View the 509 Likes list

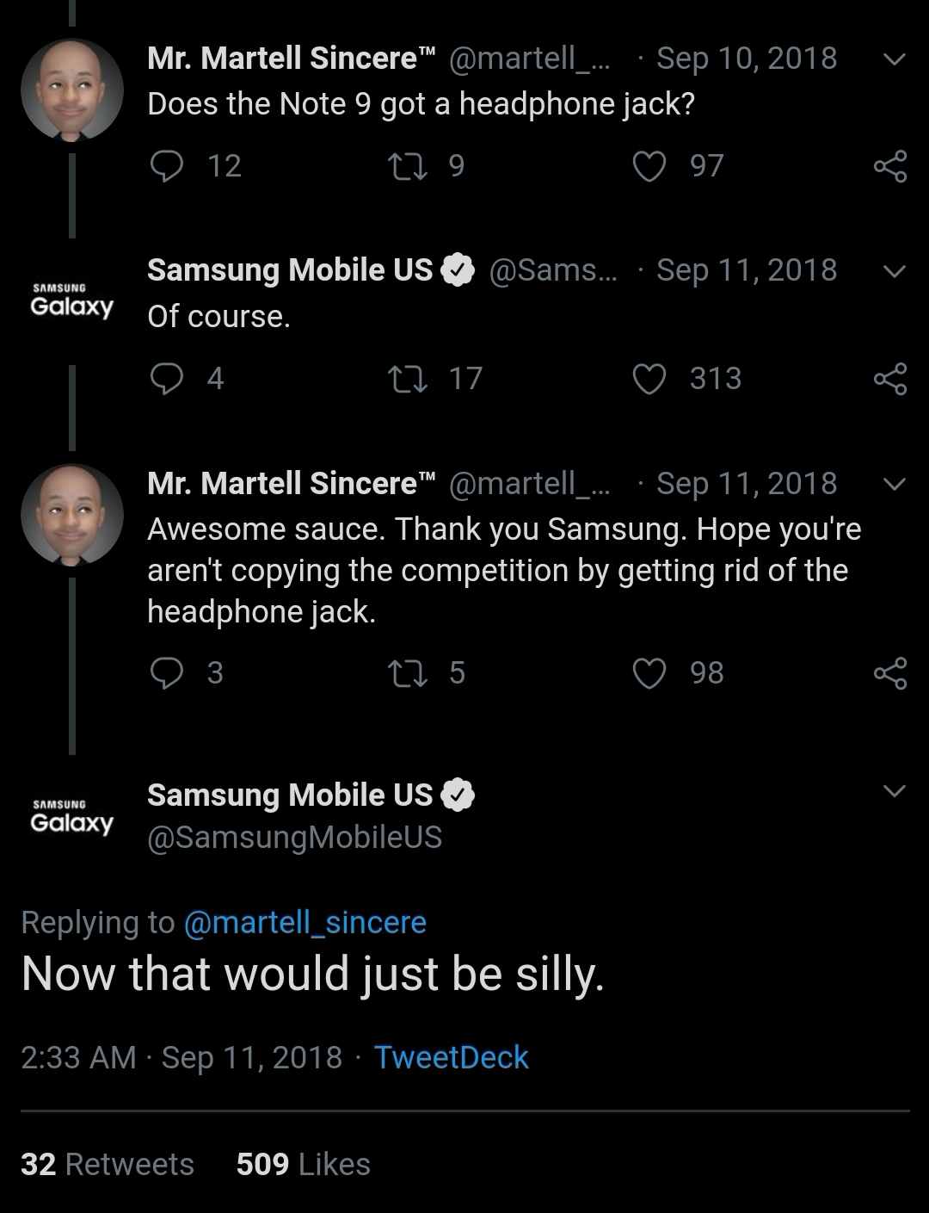[303, 1164]
